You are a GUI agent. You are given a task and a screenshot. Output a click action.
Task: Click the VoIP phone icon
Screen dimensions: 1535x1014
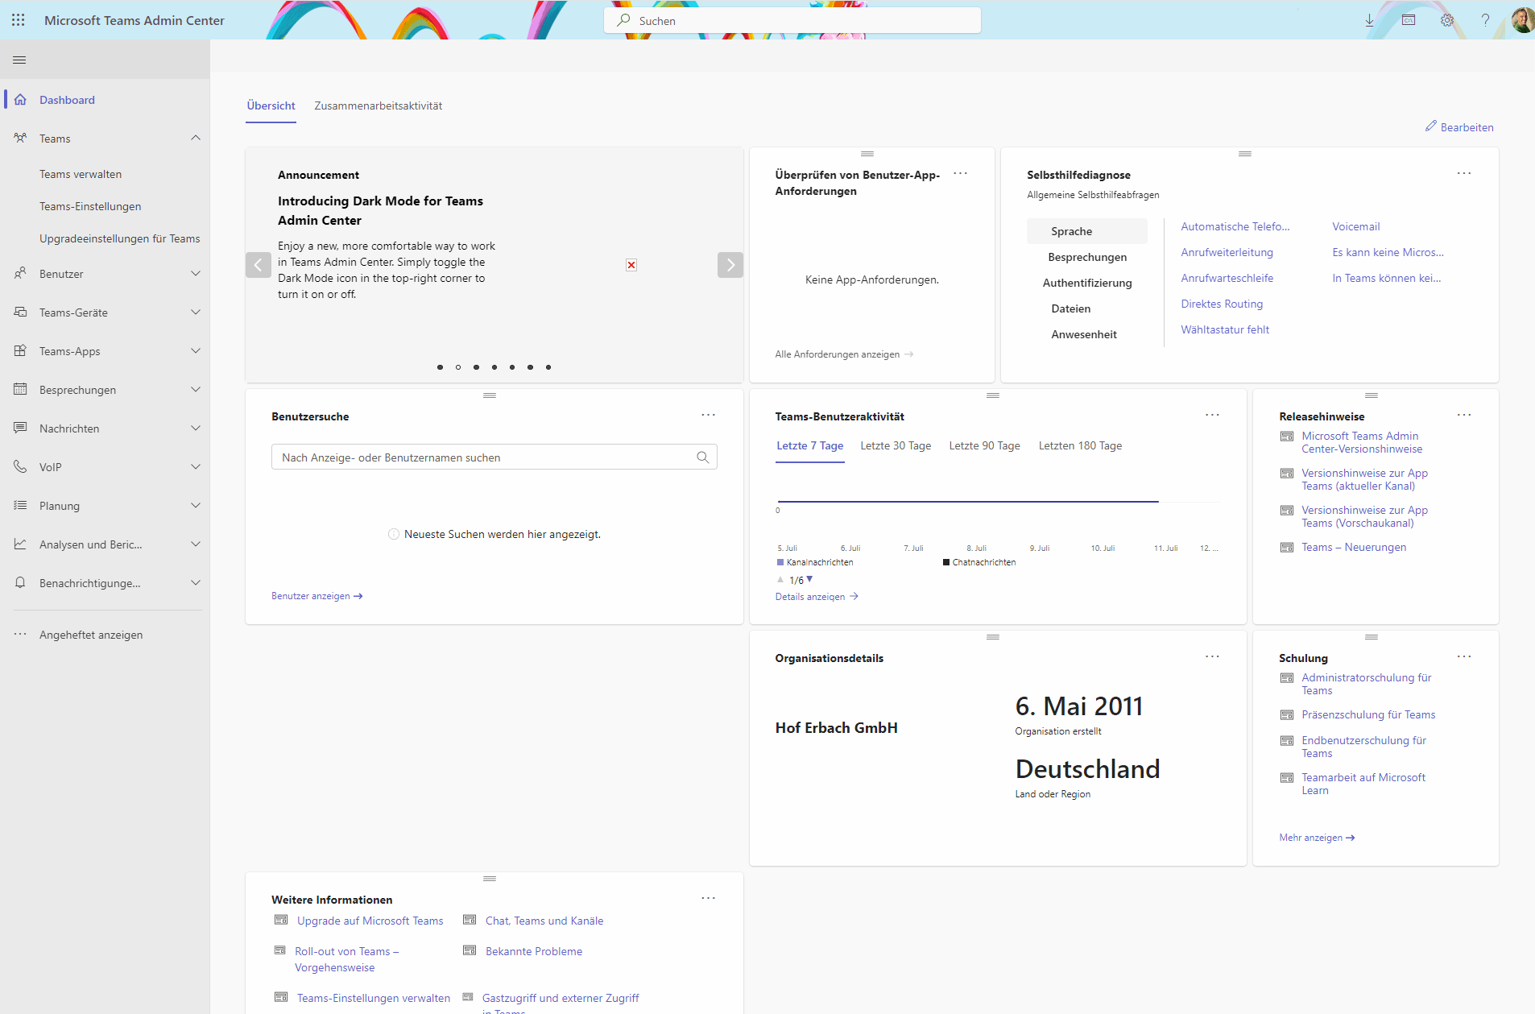[20, 466]
